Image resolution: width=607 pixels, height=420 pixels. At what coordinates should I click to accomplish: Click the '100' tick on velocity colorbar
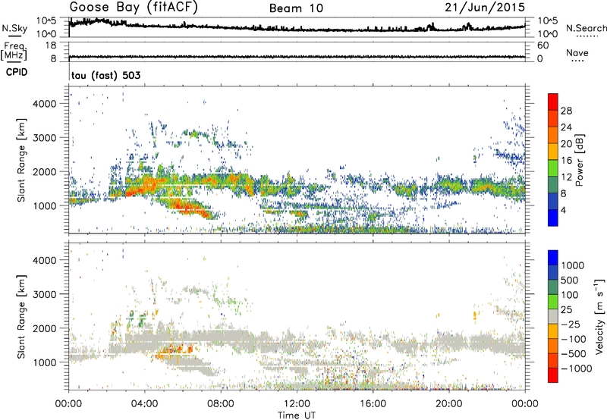[x=570, y=295]
